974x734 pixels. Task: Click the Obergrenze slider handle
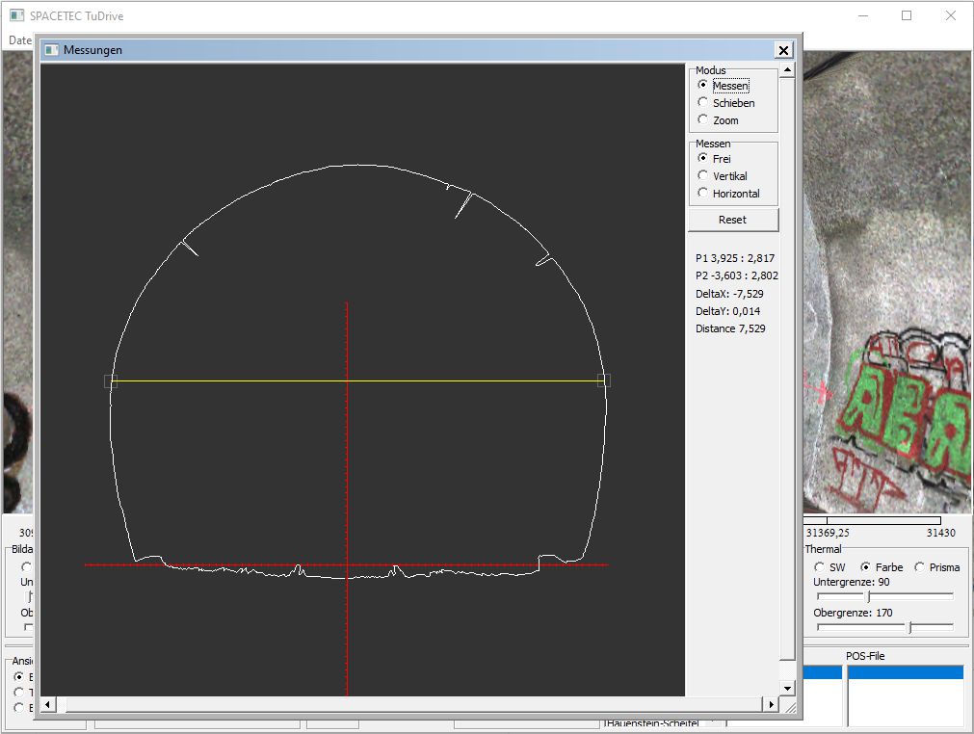coord(909,627)
